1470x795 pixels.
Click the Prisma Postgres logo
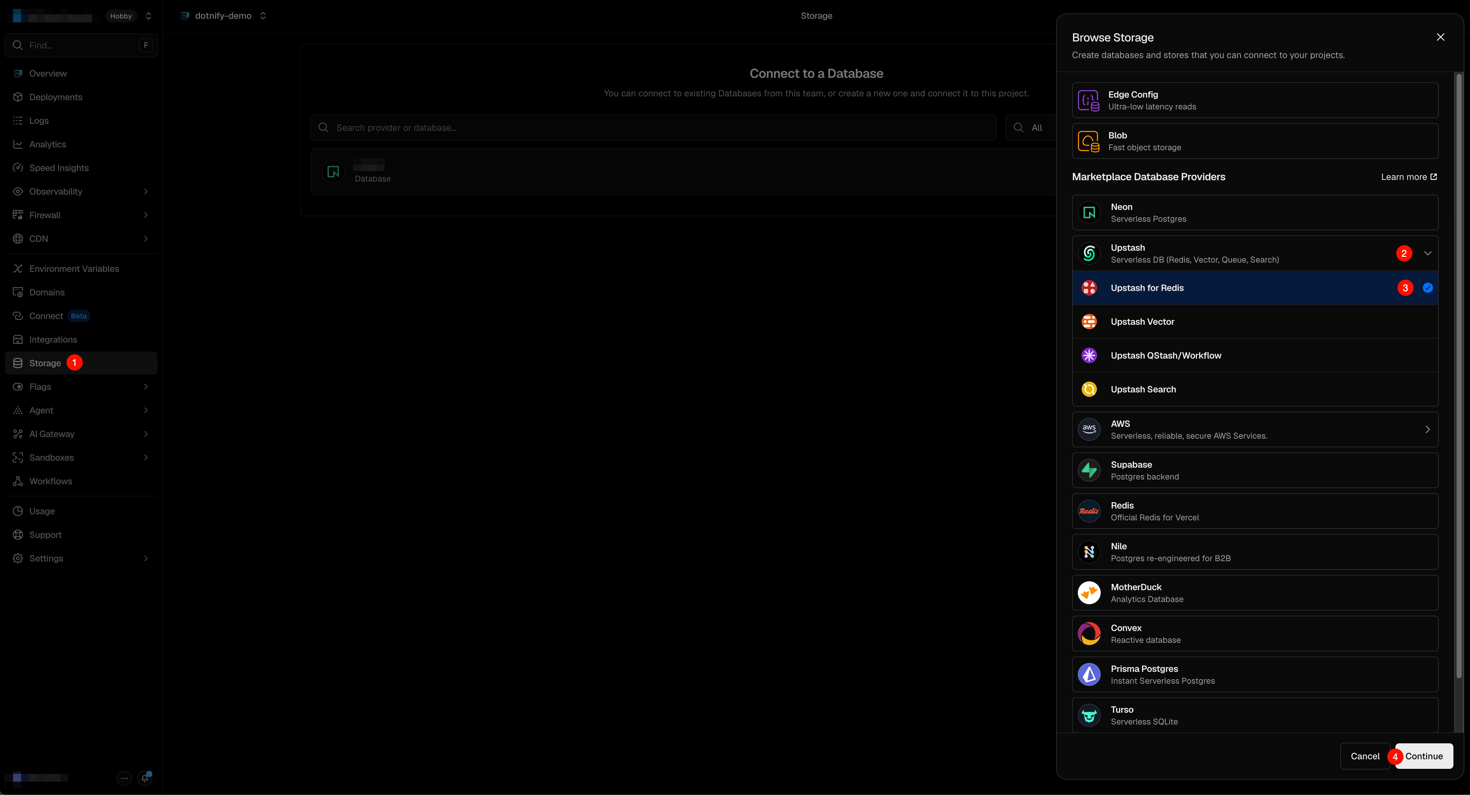point(1089,674)
